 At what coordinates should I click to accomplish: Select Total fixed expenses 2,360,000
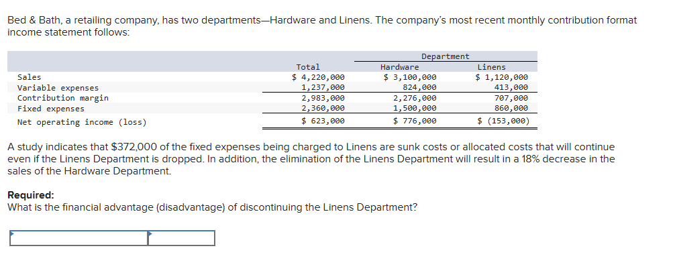tap(323, 109)
